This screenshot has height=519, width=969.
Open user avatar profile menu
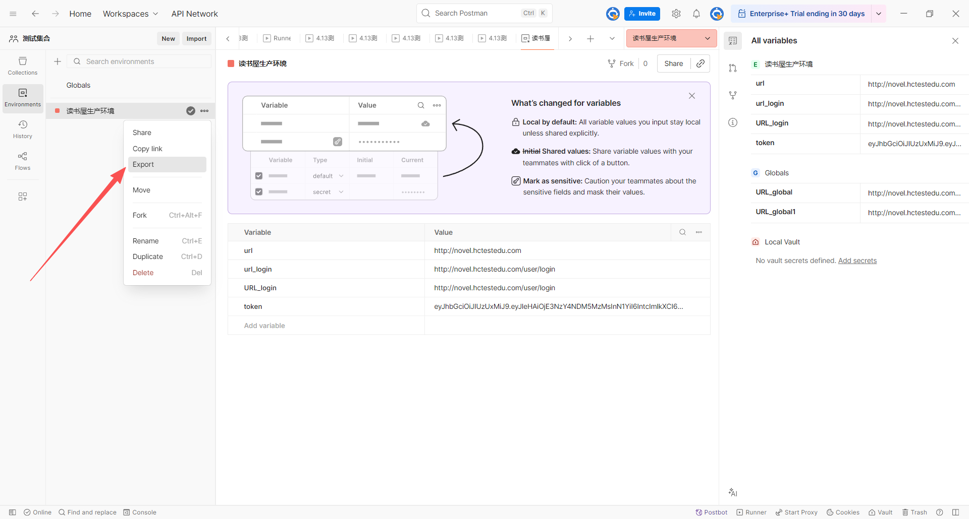(x=717, y=14)
